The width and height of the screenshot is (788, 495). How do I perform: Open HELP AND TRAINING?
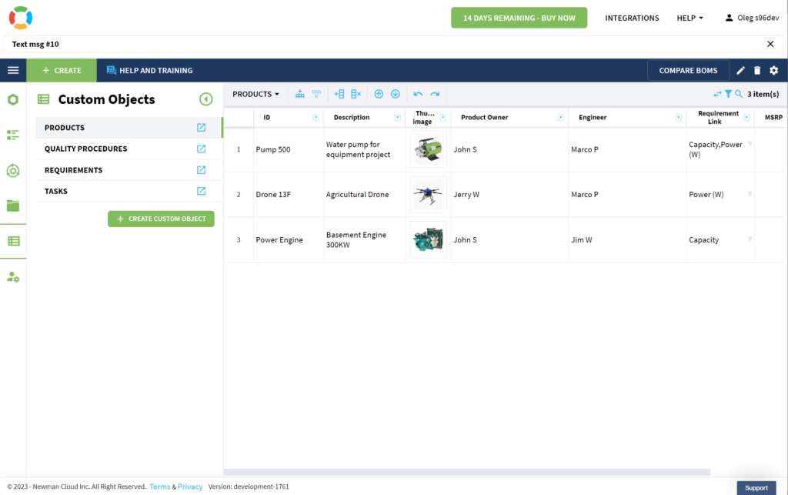(x=150, y=70)
